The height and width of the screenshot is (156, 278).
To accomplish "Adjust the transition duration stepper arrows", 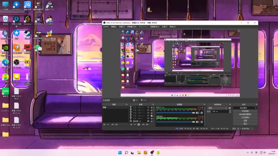I will pyautogui.click(x=230, y=111).
